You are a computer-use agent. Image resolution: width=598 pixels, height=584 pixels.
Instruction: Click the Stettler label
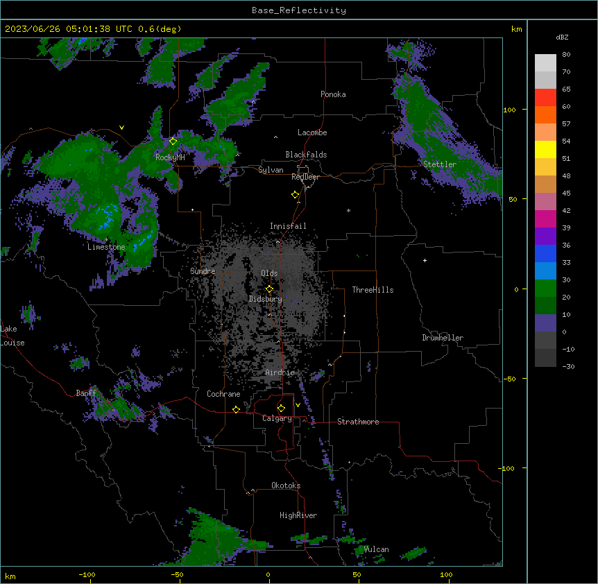coord(440,164)
